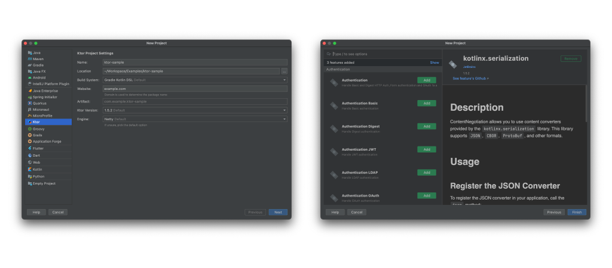The height and width of the screenshot is (268, 612).
Task: Click the Artifact field
Action: tap(195, 101)
